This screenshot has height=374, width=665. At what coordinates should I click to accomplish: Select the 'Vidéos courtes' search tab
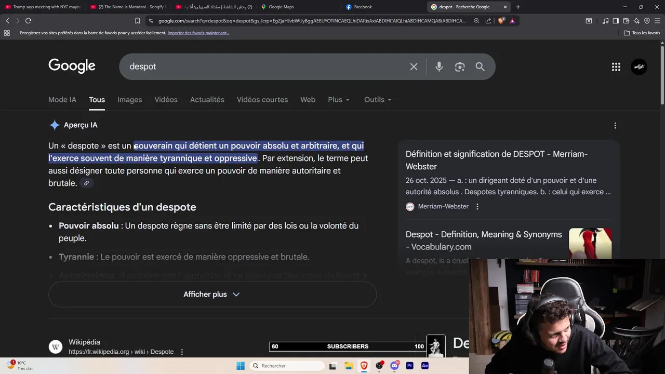pos(262,100)
